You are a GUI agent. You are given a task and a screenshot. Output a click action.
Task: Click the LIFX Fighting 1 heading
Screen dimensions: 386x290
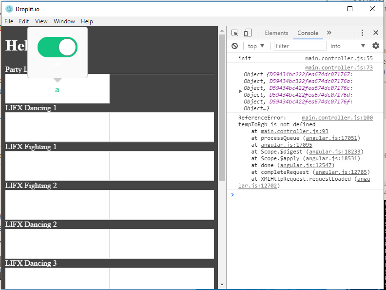(x=31, y=147)
